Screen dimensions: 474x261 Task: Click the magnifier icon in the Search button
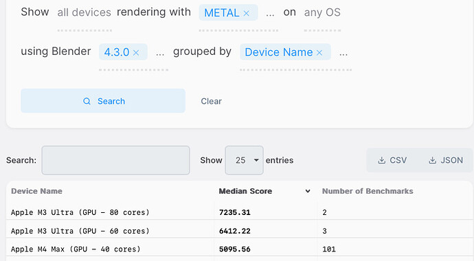[x=87, y=101]
